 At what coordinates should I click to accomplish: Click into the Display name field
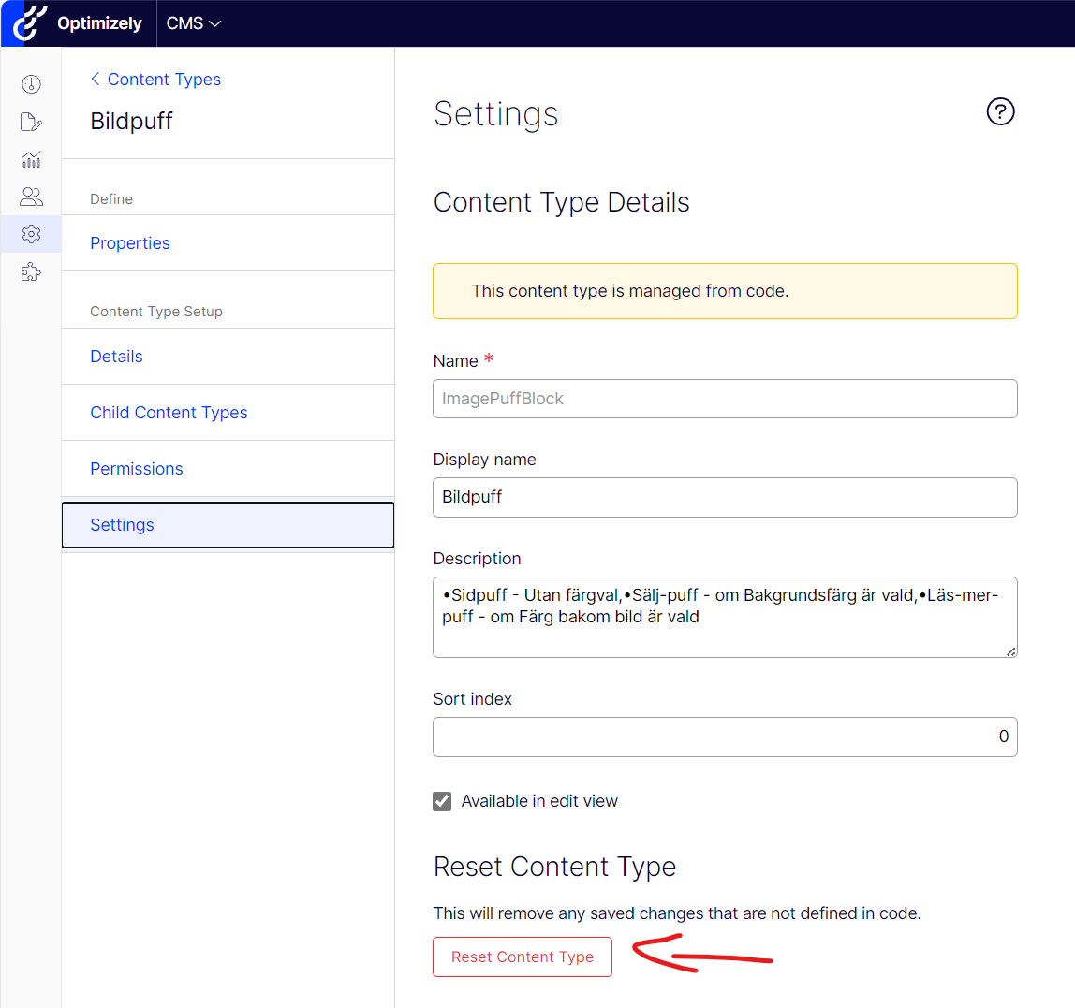point(725,497)
